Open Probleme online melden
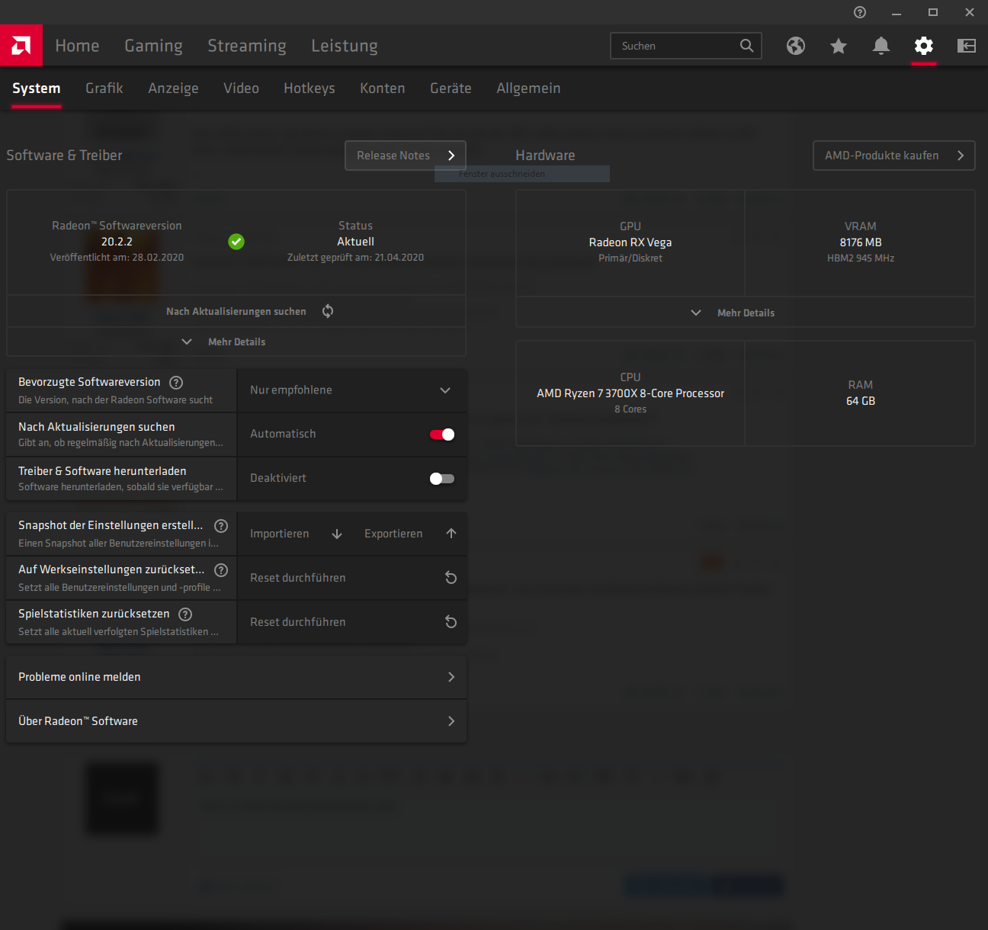Viewport: 988px width, 930px height. point(236,677)
